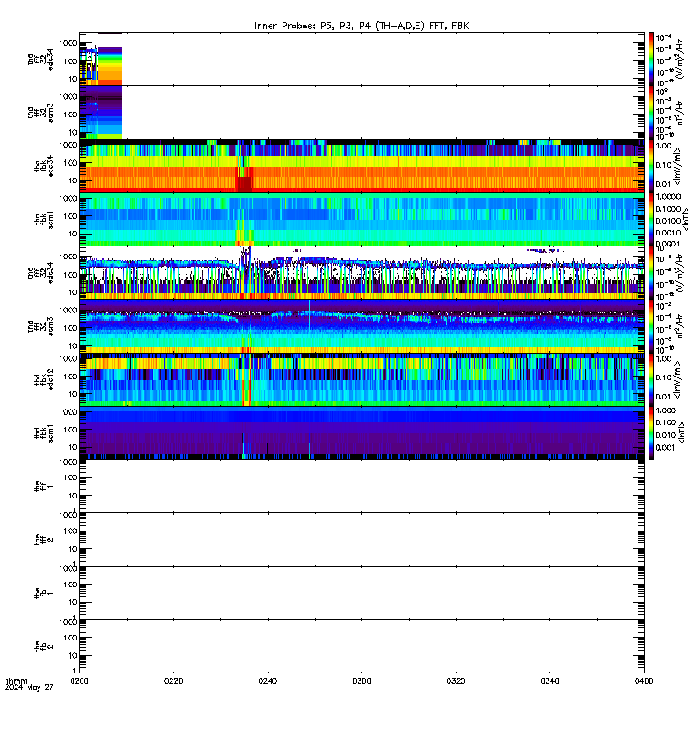The image size is (688, 733).
Task: Click the 'hhmm' axis unit label
Action: pos(16,681)
